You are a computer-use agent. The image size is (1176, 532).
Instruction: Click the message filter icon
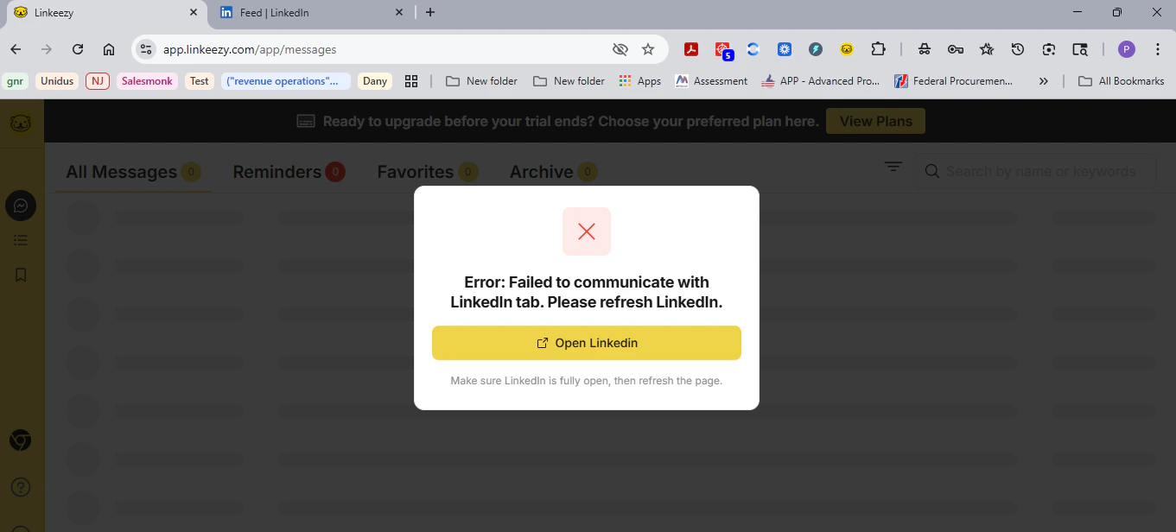tap(893, 167)
